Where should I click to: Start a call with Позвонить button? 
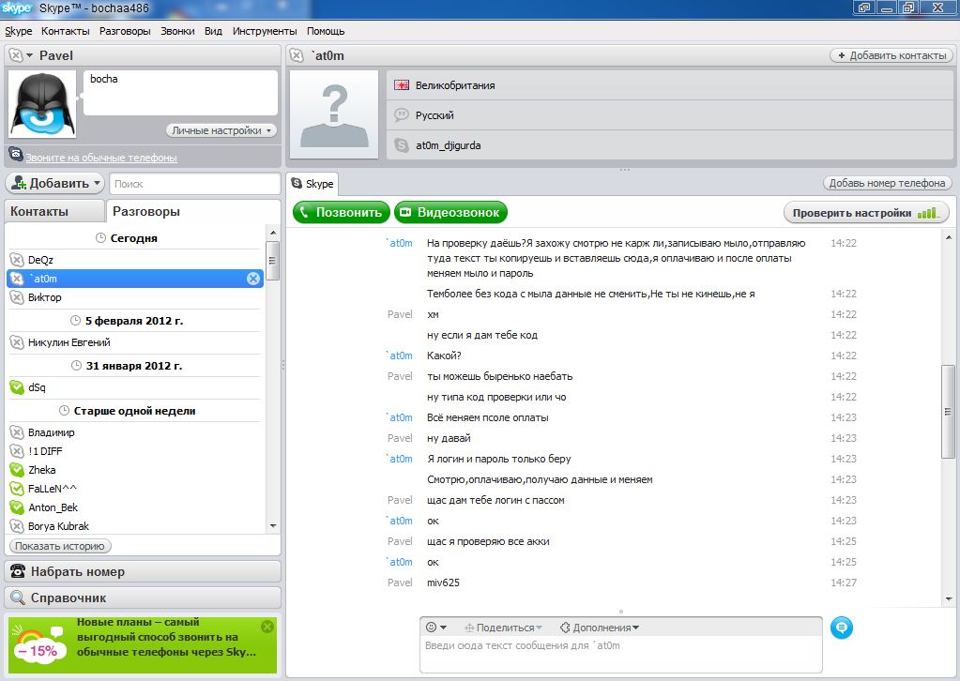click(341, 212)
